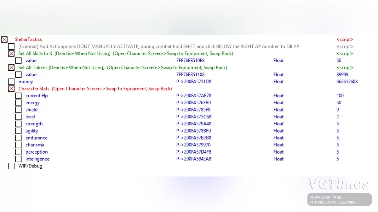Click the money address P->200FA5731D8
Viewport: 378px width, 212px height.
(x=194, y=82)
